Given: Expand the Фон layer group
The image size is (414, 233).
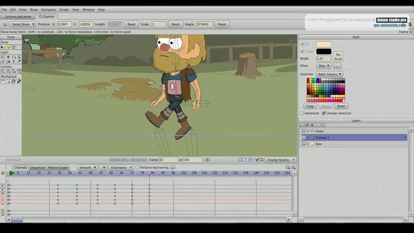Looking at the screenshot, I should pyautogui.click(x=308, y=144).
